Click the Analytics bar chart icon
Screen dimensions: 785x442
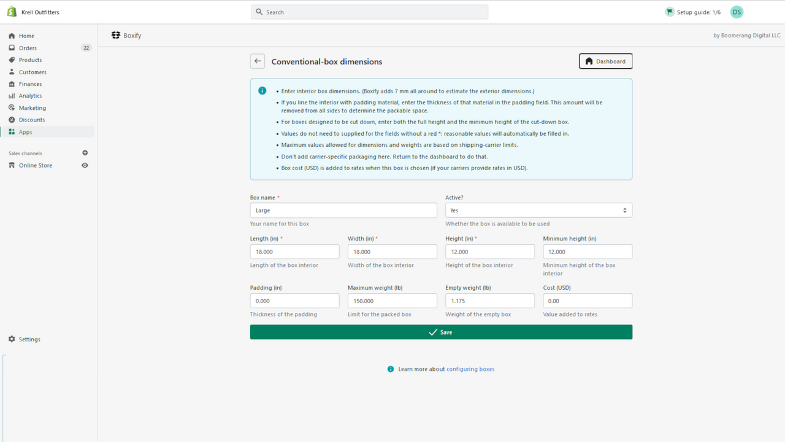tap(12, 96)
